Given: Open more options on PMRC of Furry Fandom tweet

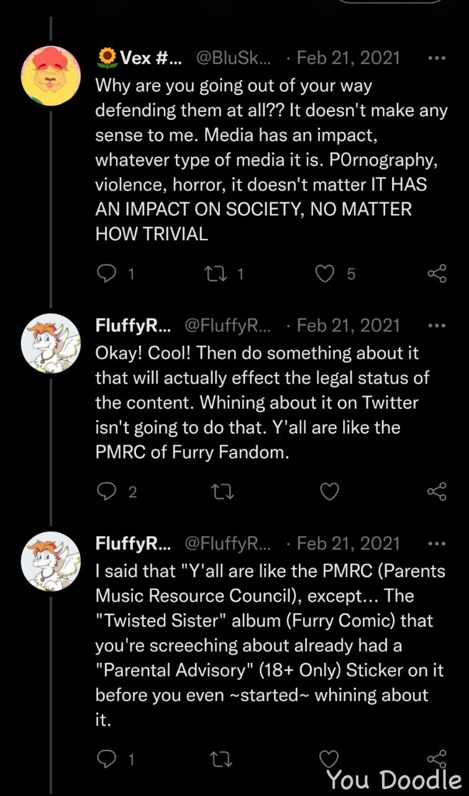Looking at the screenshot, I should coord(437,326).
